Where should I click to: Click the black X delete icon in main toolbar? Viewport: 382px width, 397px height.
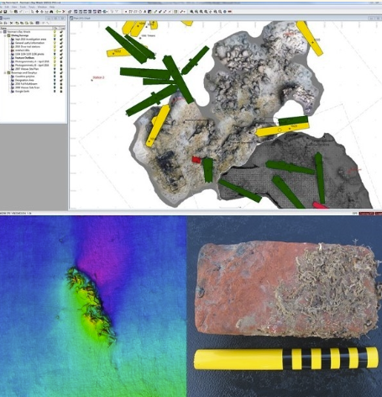tap(64, 12)
